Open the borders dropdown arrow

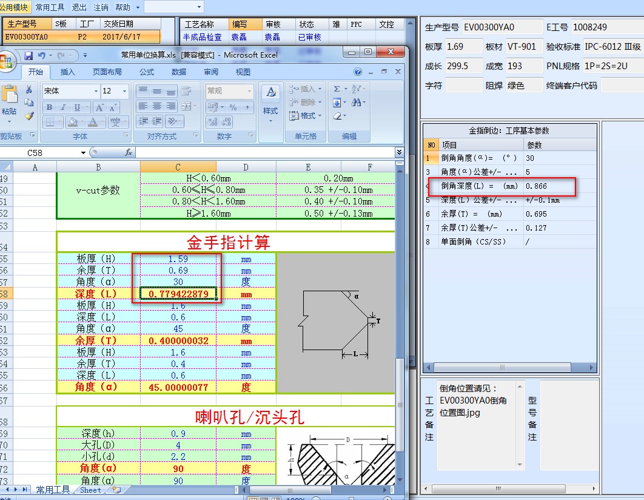coord(60,121)
